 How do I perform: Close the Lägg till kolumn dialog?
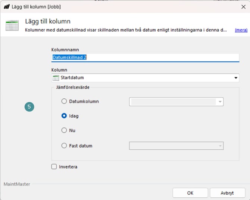243,7
